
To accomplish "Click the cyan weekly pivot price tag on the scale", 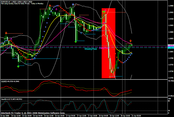I will [171, 48].
